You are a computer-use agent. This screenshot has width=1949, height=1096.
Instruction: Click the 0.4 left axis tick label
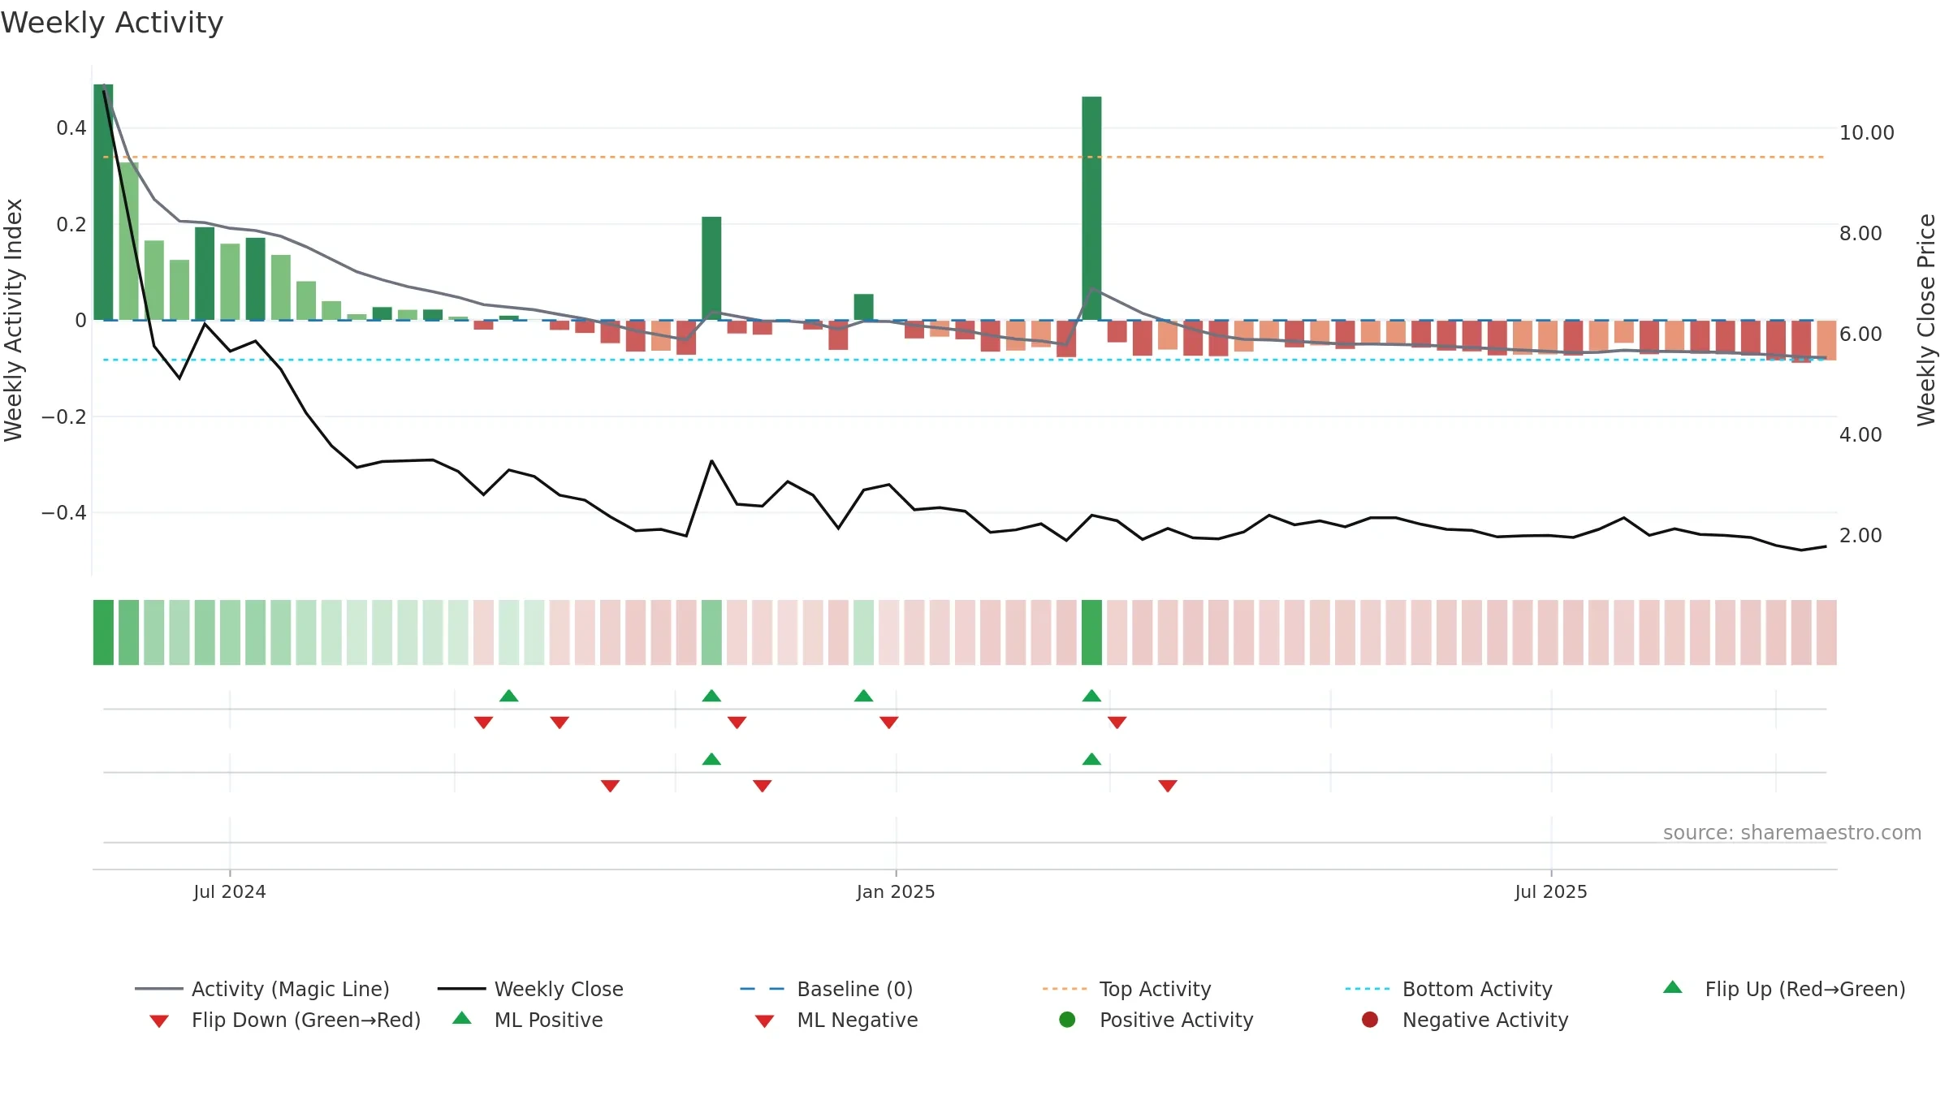[x=71, y=127]
